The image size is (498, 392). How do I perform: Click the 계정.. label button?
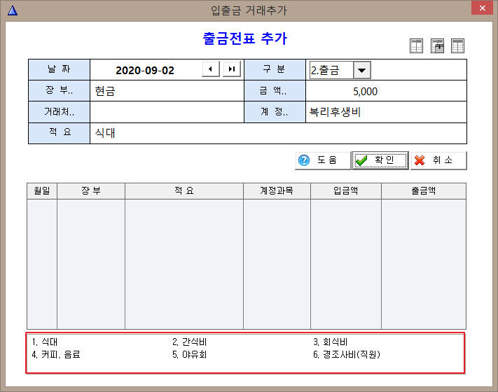(275, 112)
